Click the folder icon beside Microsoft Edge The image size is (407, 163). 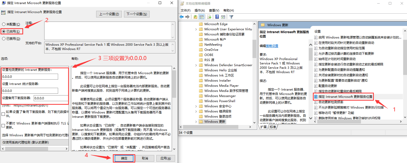pos(201,24)
